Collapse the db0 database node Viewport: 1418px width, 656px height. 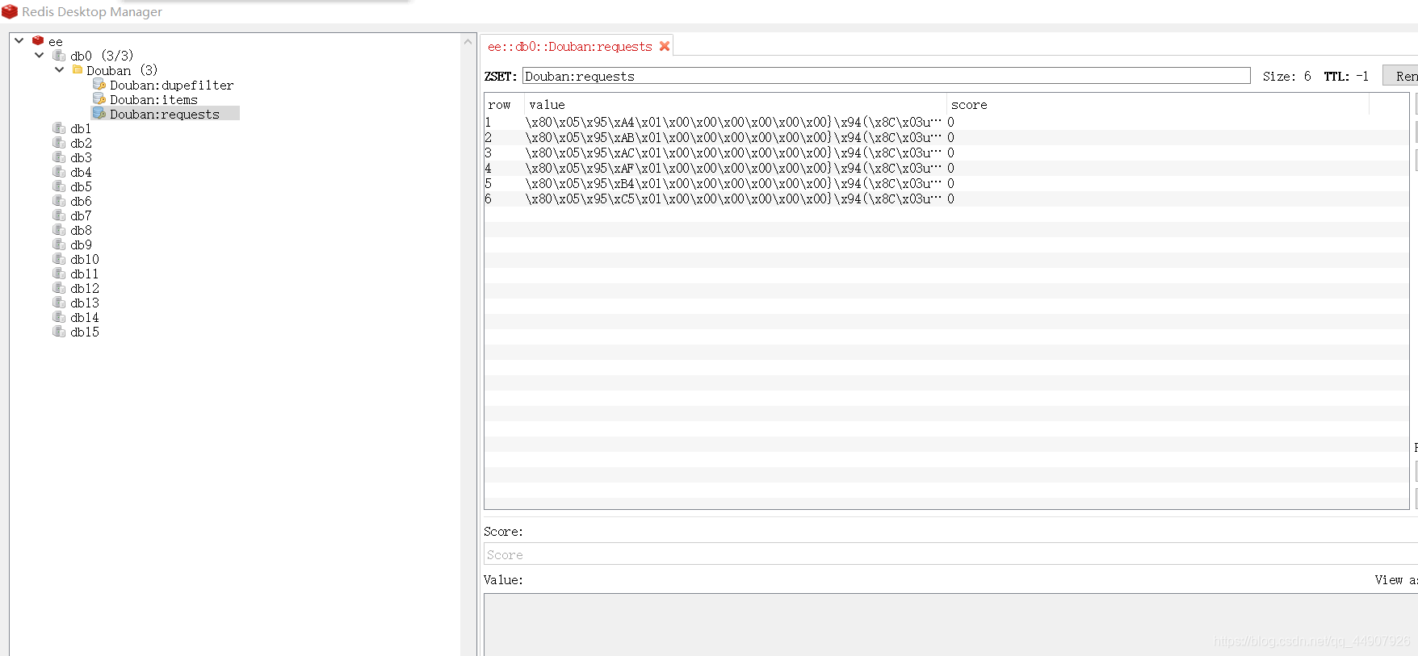[39, 55]
